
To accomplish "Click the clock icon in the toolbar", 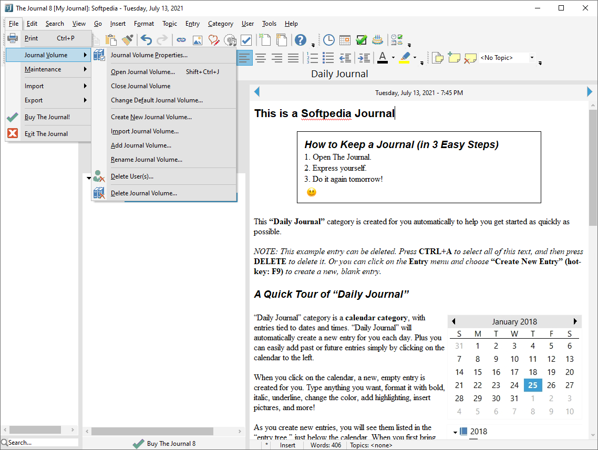I will coord(329,39).
